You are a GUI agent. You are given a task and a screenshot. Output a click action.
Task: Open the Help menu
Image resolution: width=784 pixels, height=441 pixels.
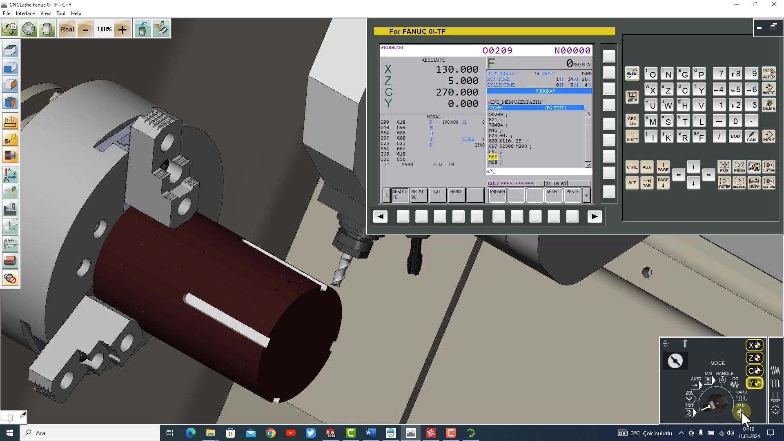click(x=76, y=13)
